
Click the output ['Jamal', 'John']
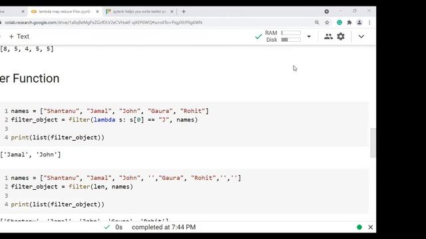click(31, 155)
